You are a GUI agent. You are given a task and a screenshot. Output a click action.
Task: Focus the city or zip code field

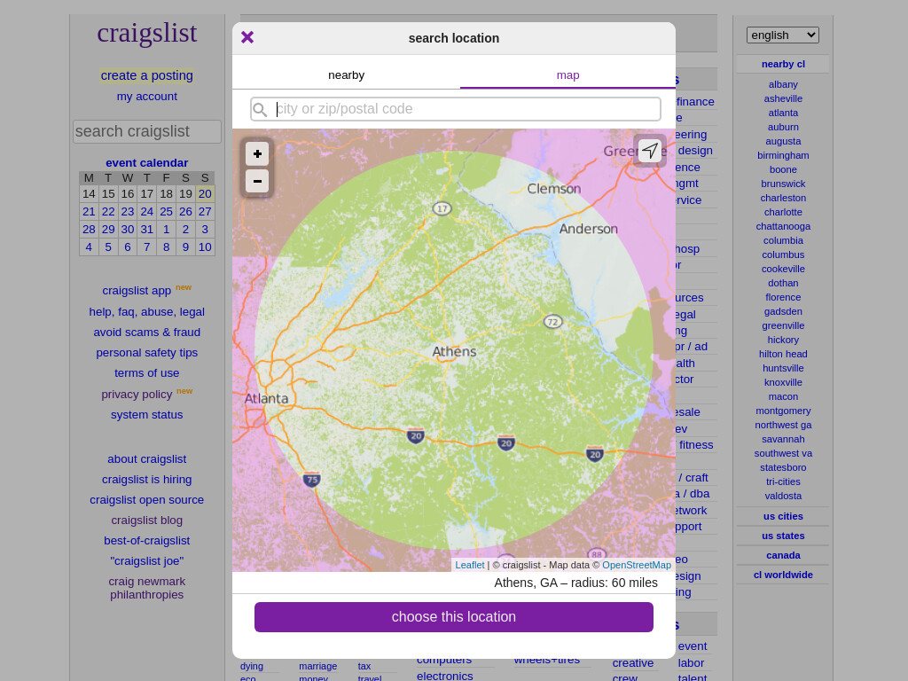455,109
